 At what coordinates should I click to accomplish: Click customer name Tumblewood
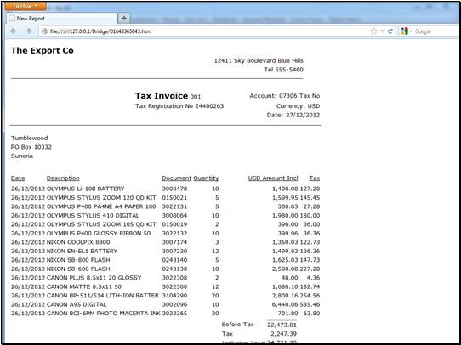(30, 138)
